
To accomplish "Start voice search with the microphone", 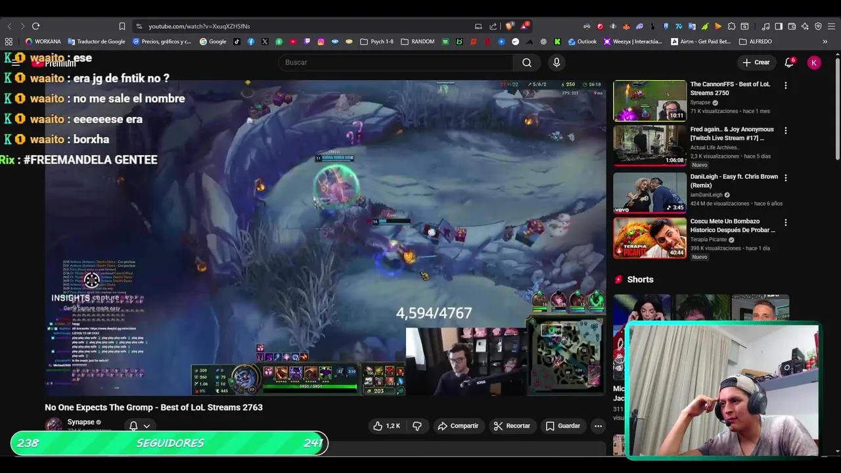I will (x=557, y=62).
